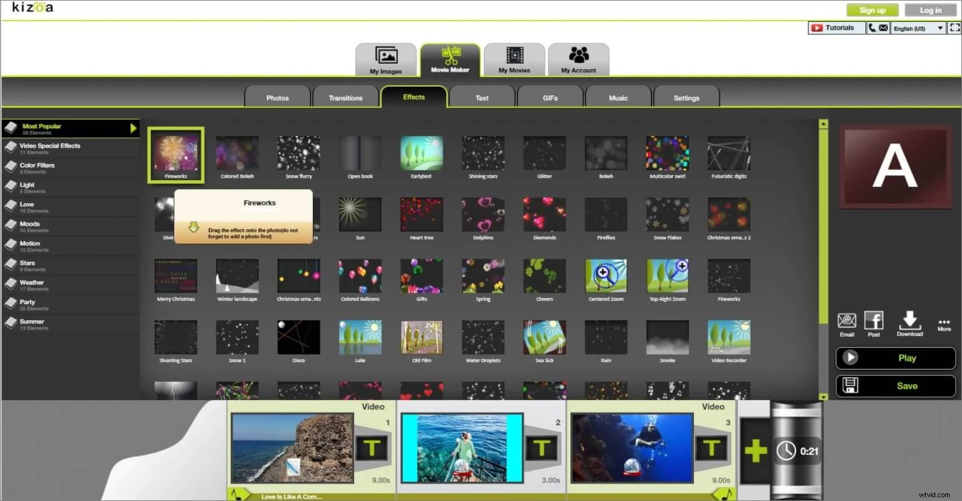Open the Movie Maker scissors icon
This screenshot has width=962, height=501.
[x=450, y=59]
